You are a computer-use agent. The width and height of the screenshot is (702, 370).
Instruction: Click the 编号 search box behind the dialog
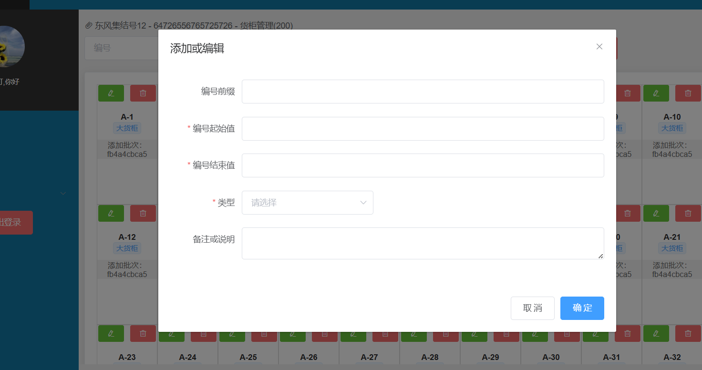122,48
